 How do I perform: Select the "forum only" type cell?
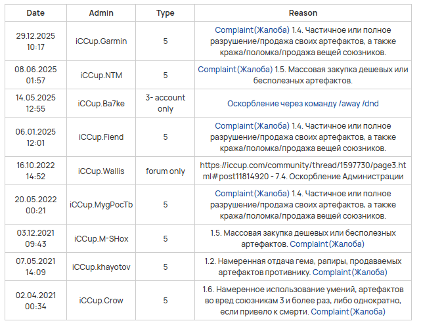(165, 171)
